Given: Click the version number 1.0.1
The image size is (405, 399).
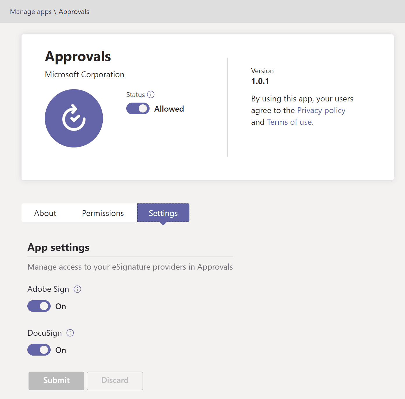Looking at the screenshot, I should click(260, 81).
